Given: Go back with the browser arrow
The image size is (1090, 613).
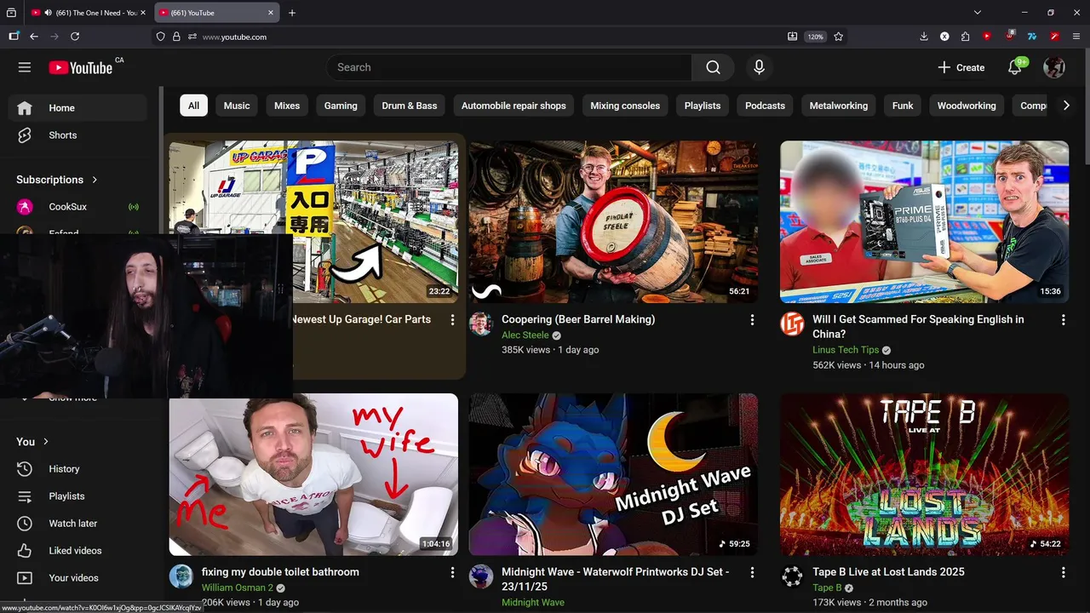Looking at the screenshot, I should pyautogui.click(x=34, y=37).
